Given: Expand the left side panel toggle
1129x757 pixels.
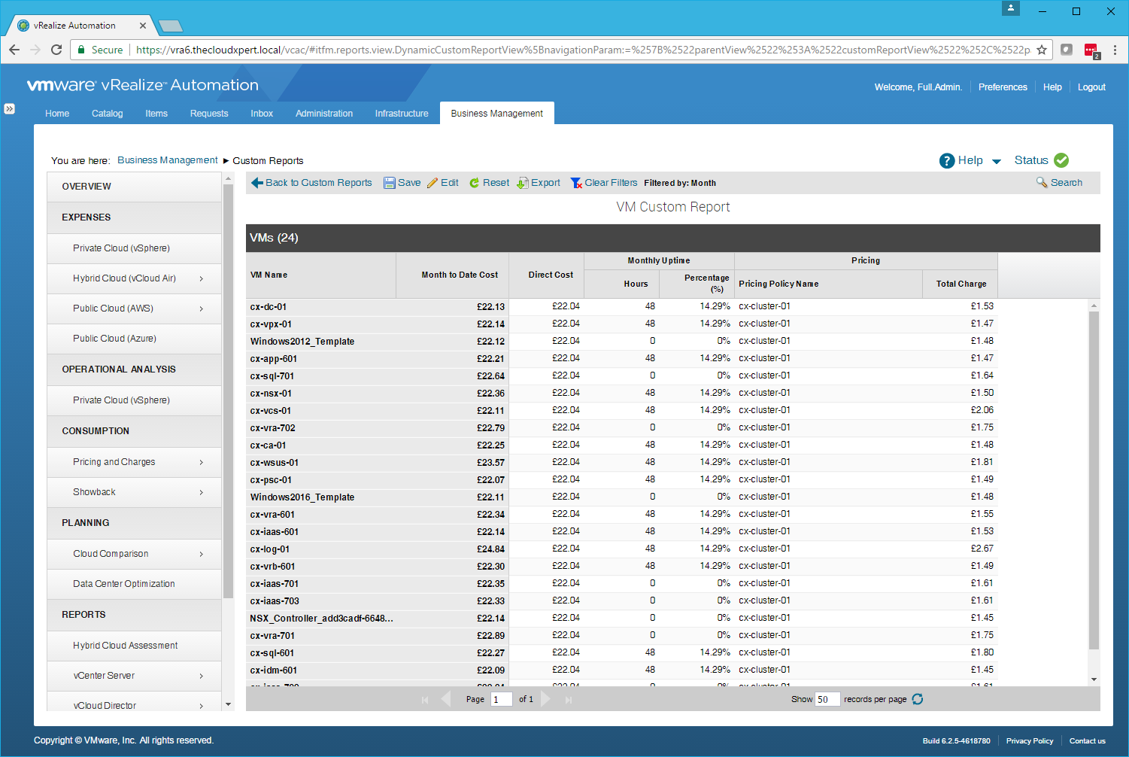Looking at the screenshot, I should (9, 108).
